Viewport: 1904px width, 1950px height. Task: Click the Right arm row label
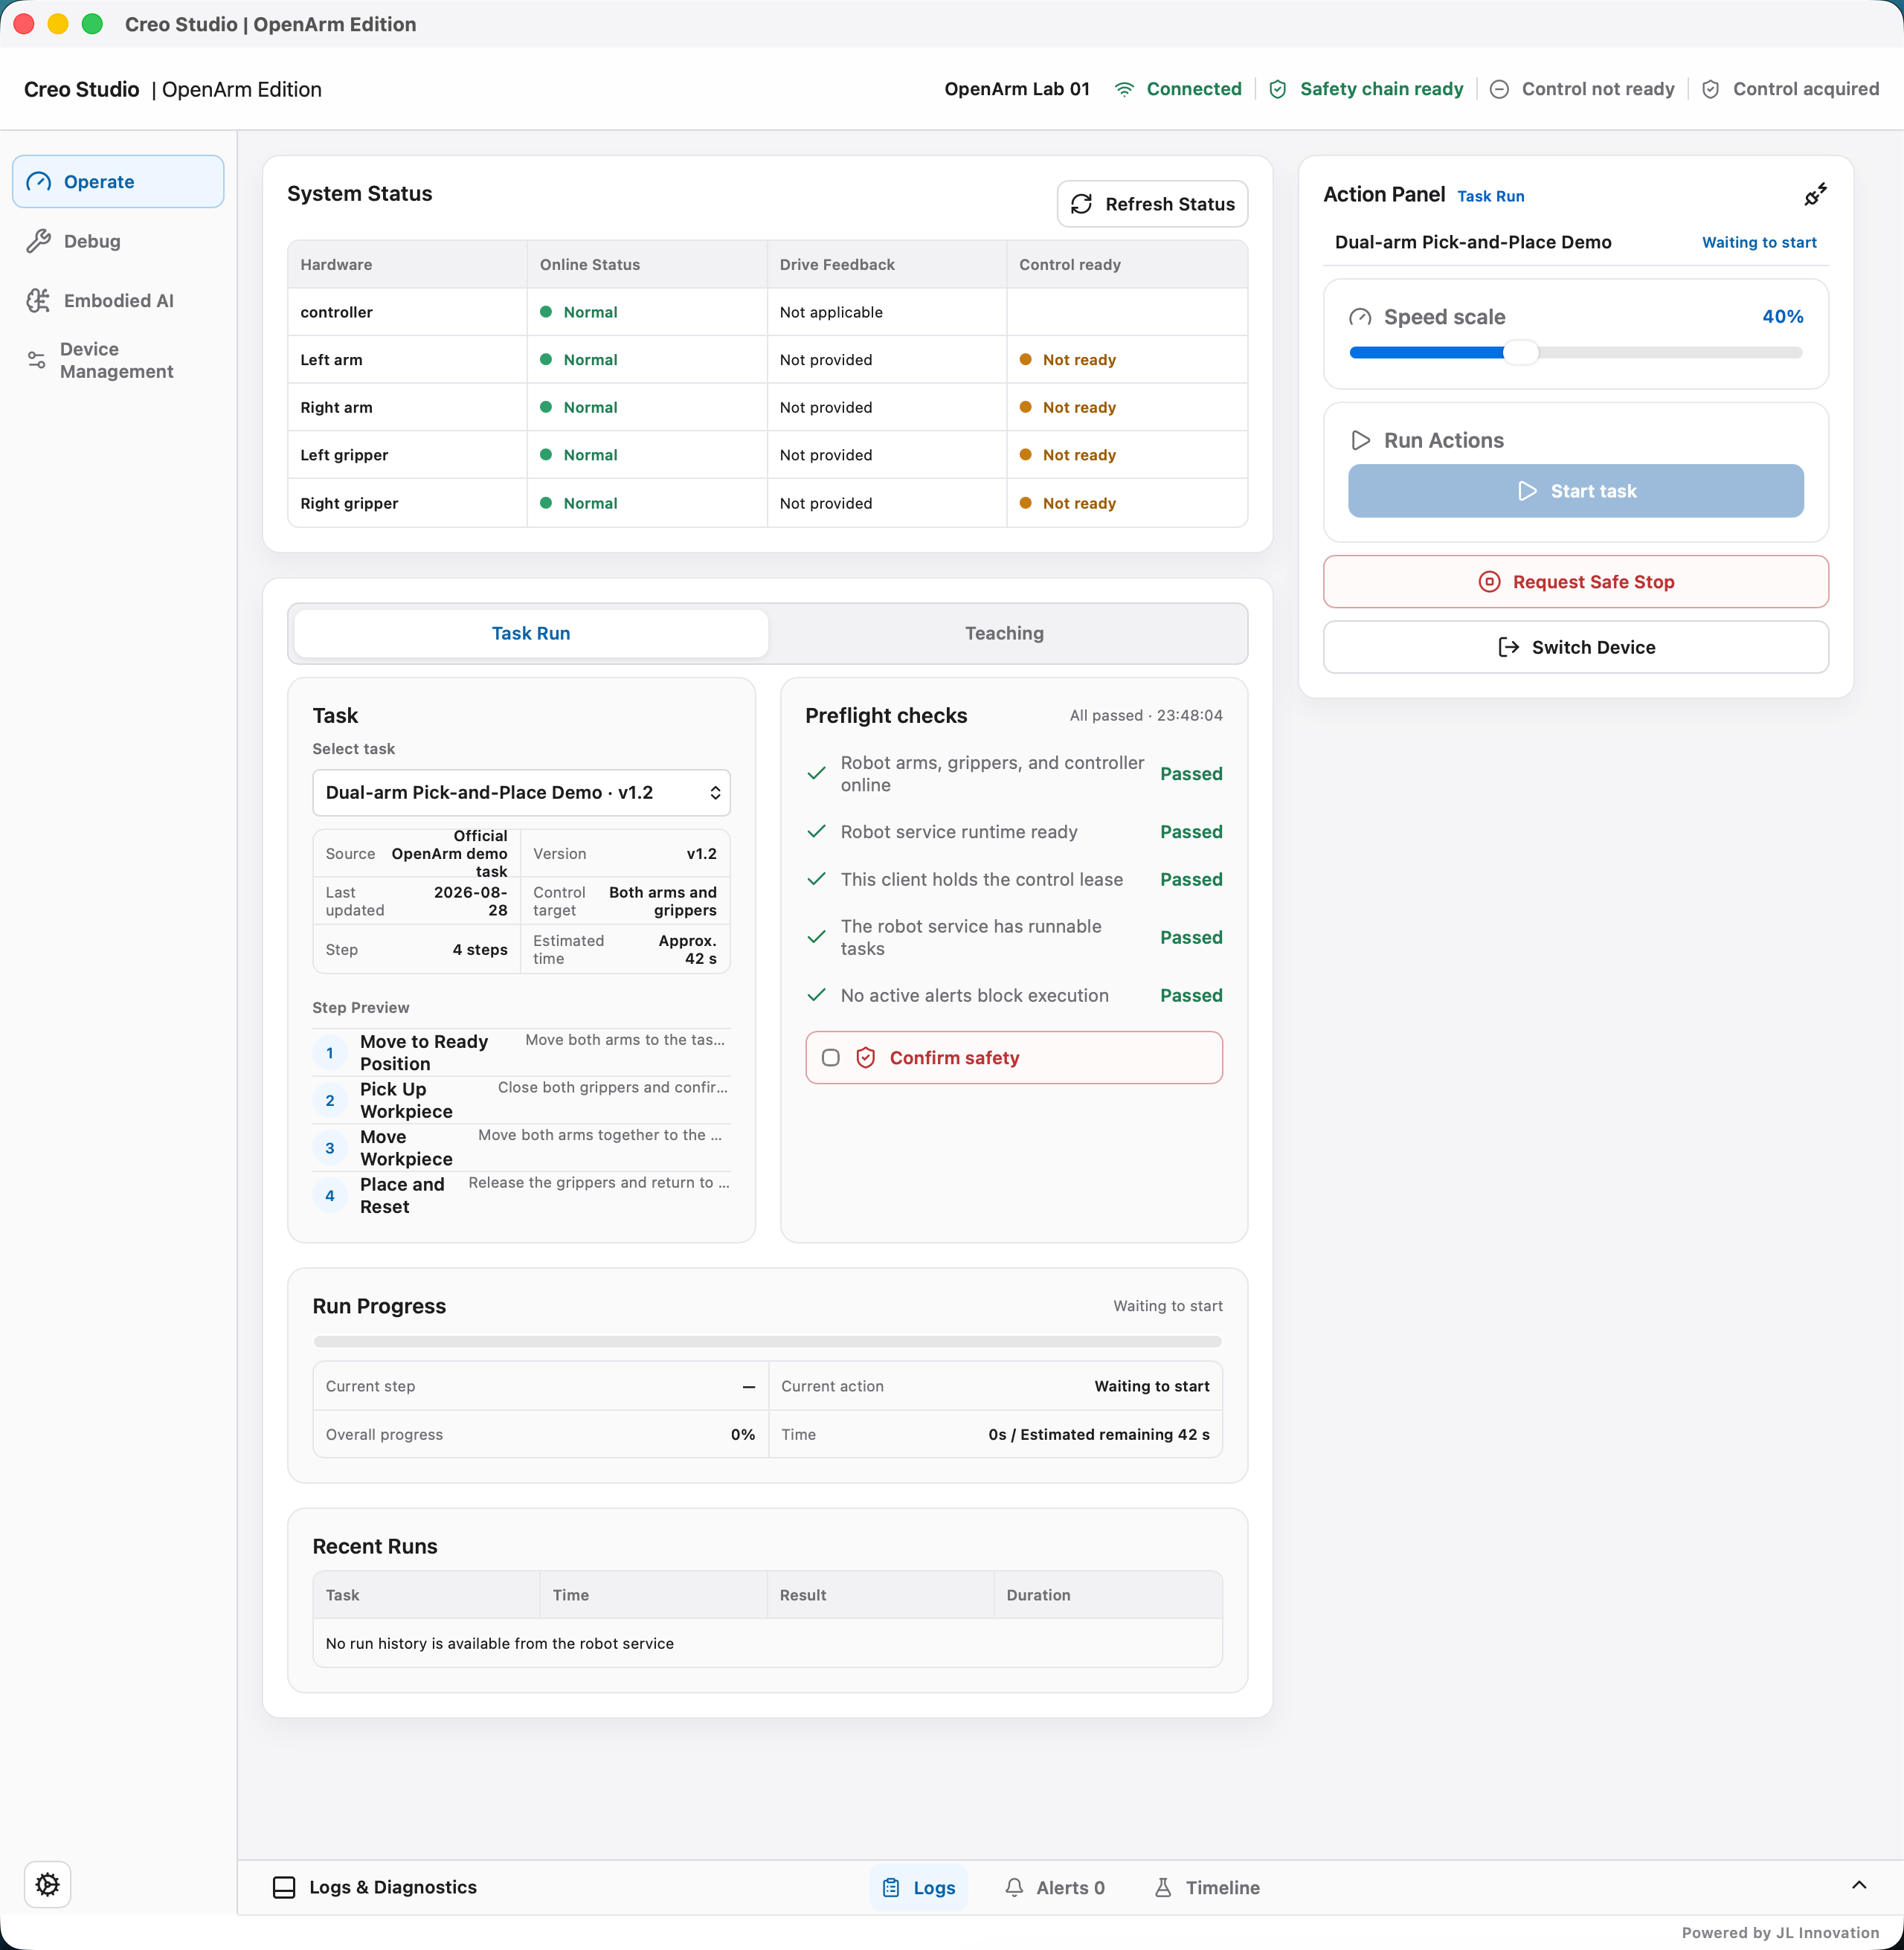(x=336, y=407)
